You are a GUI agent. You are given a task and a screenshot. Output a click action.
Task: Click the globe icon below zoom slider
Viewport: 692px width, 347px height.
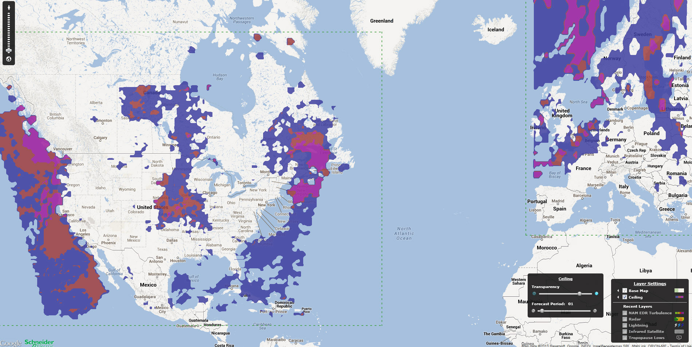[9, 59]
